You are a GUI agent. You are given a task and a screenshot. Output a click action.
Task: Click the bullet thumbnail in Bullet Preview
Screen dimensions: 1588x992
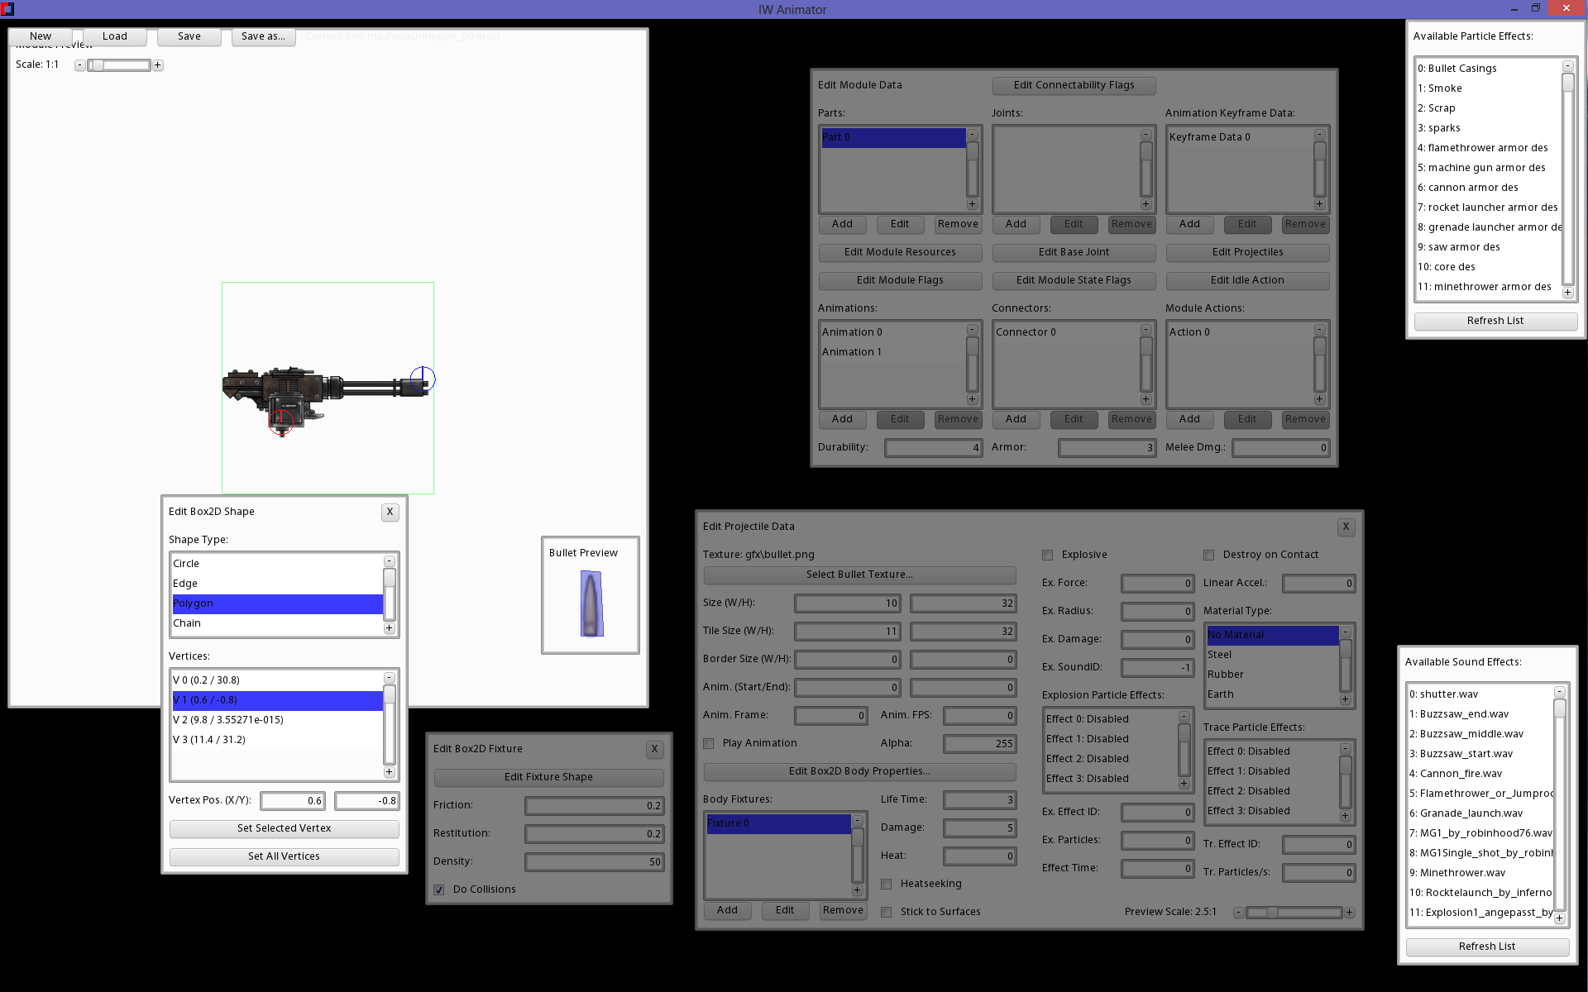click(x=591, y=604)
